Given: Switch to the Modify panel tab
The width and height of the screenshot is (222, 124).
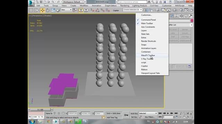Looking at the screenshot, I should coord(172,16).
